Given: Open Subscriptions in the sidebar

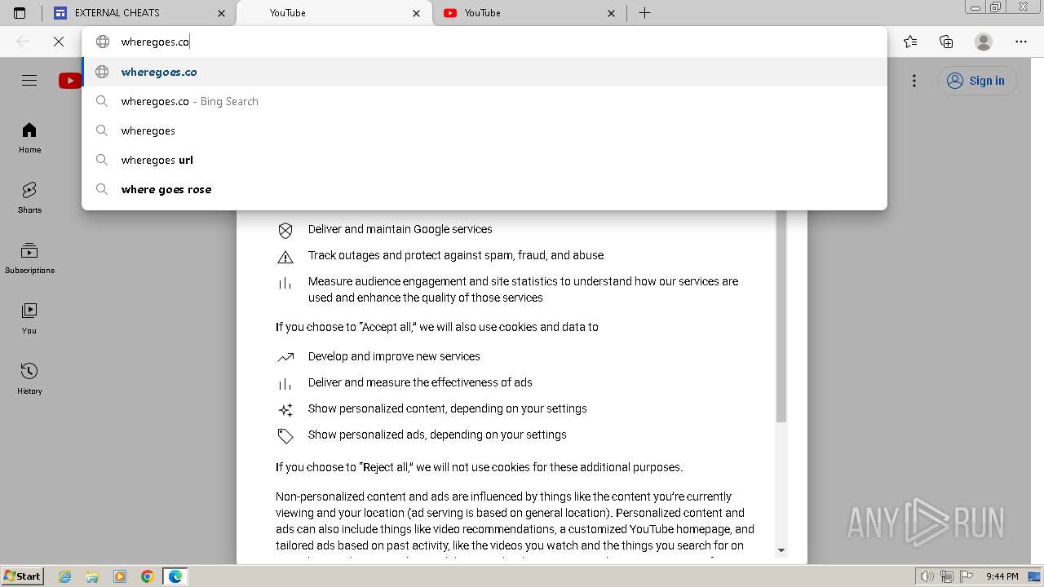Looking at the screenshot, I should click(29, 258).
